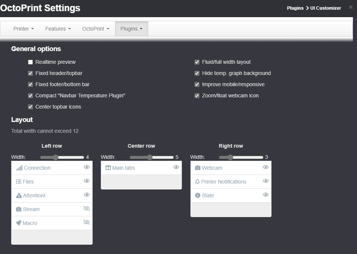This screenshot has width=357, height=254.
Task: Click the empty drop area below State
Action: (231, 210)
